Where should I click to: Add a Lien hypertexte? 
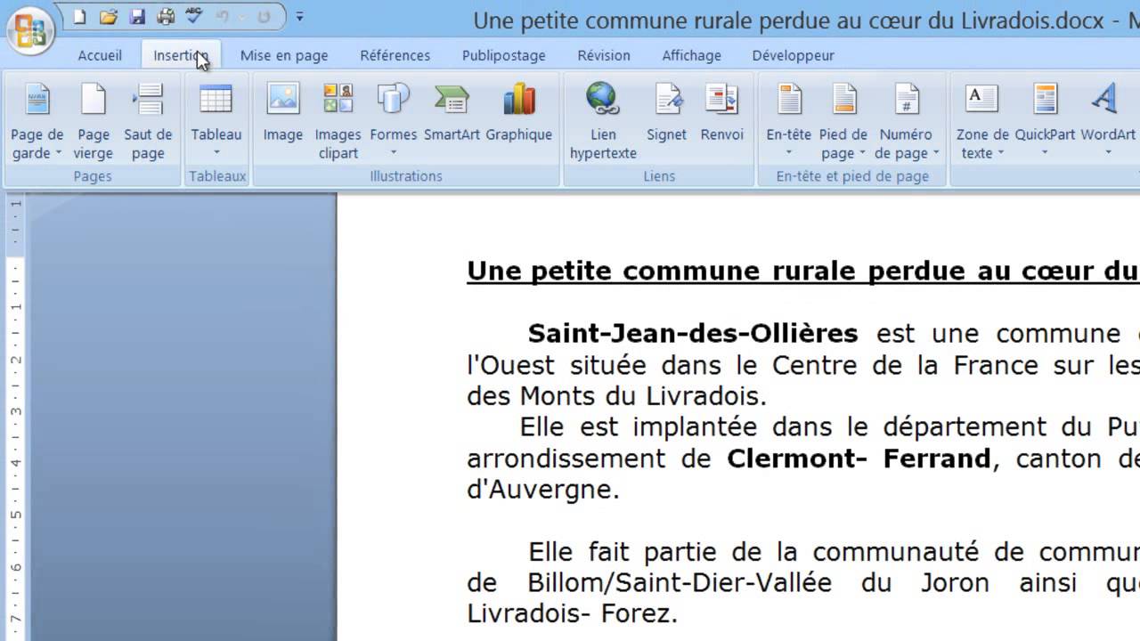pos(603,120)
